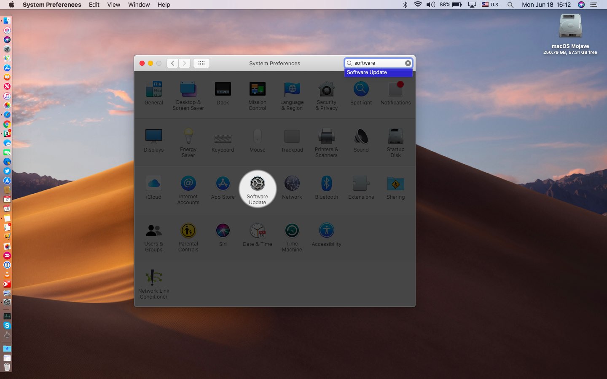Image resolution: width=607 pixels, height=379 pixels.
Task: Open Displays preferences
Action: (153, 137)
